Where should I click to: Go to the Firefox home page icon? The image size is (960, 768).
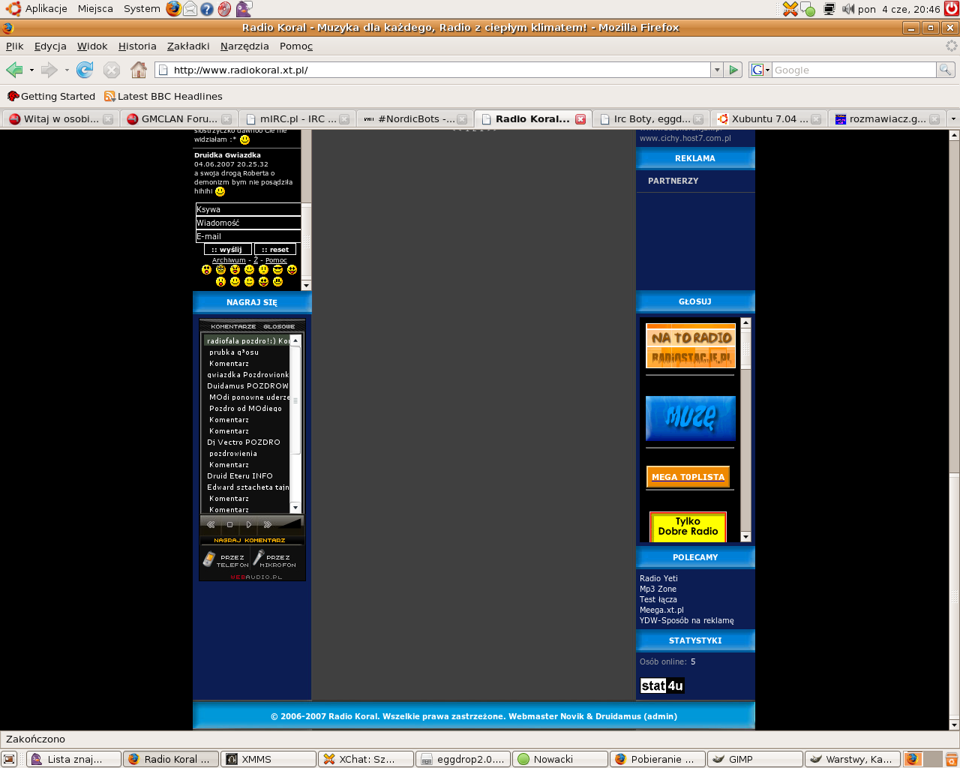point(138,70)
